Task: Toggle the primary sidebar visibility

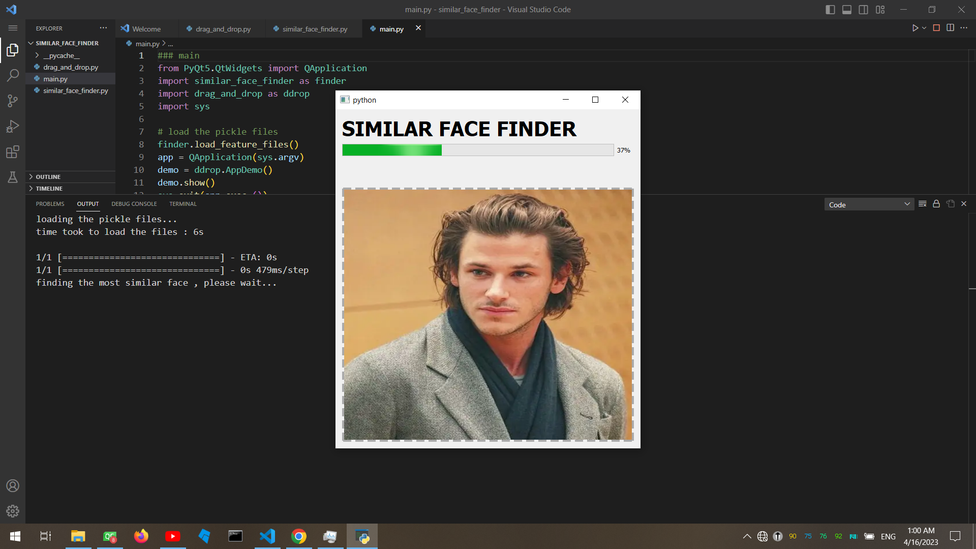Action: pos(831,9)
